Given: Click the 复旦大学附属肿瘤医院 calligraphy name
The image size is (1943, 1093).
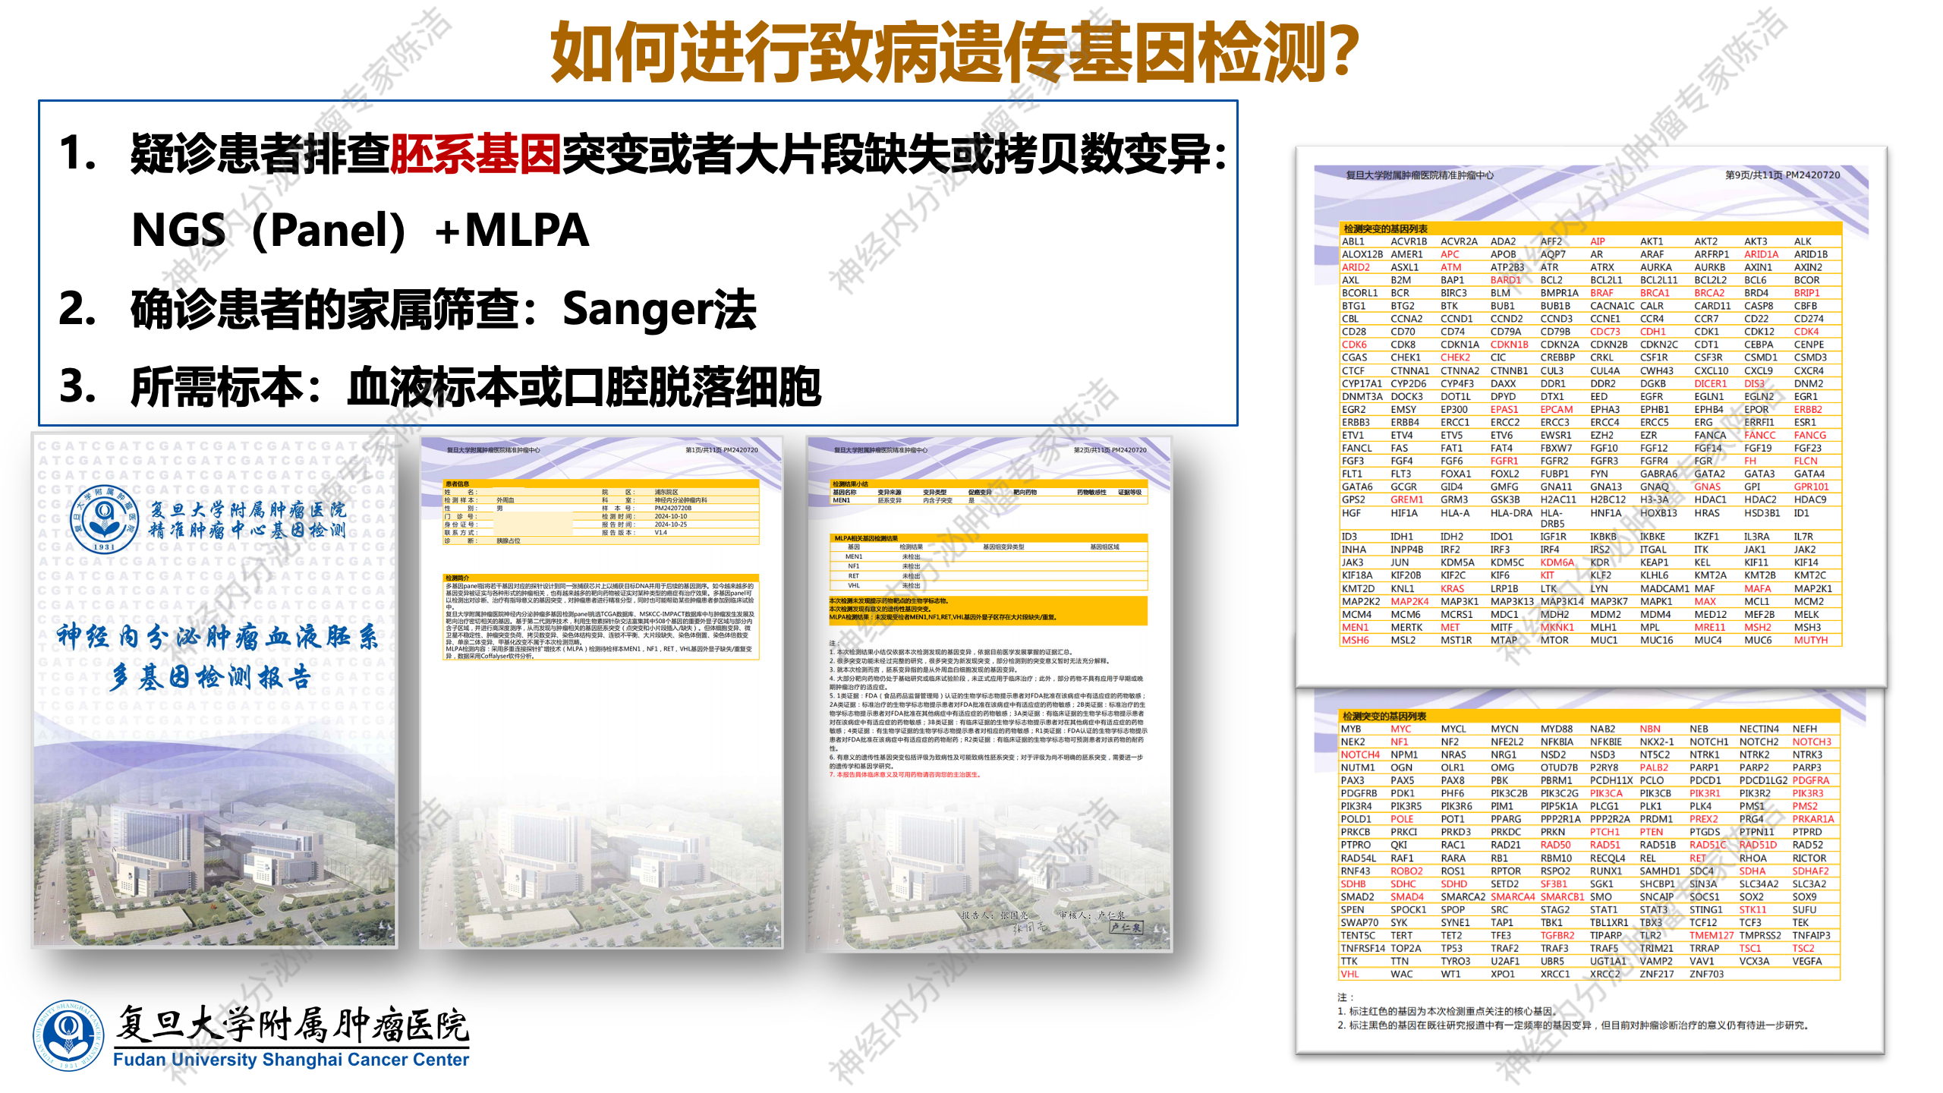Looking at the screenshot, I should (x=293, y=1025).
